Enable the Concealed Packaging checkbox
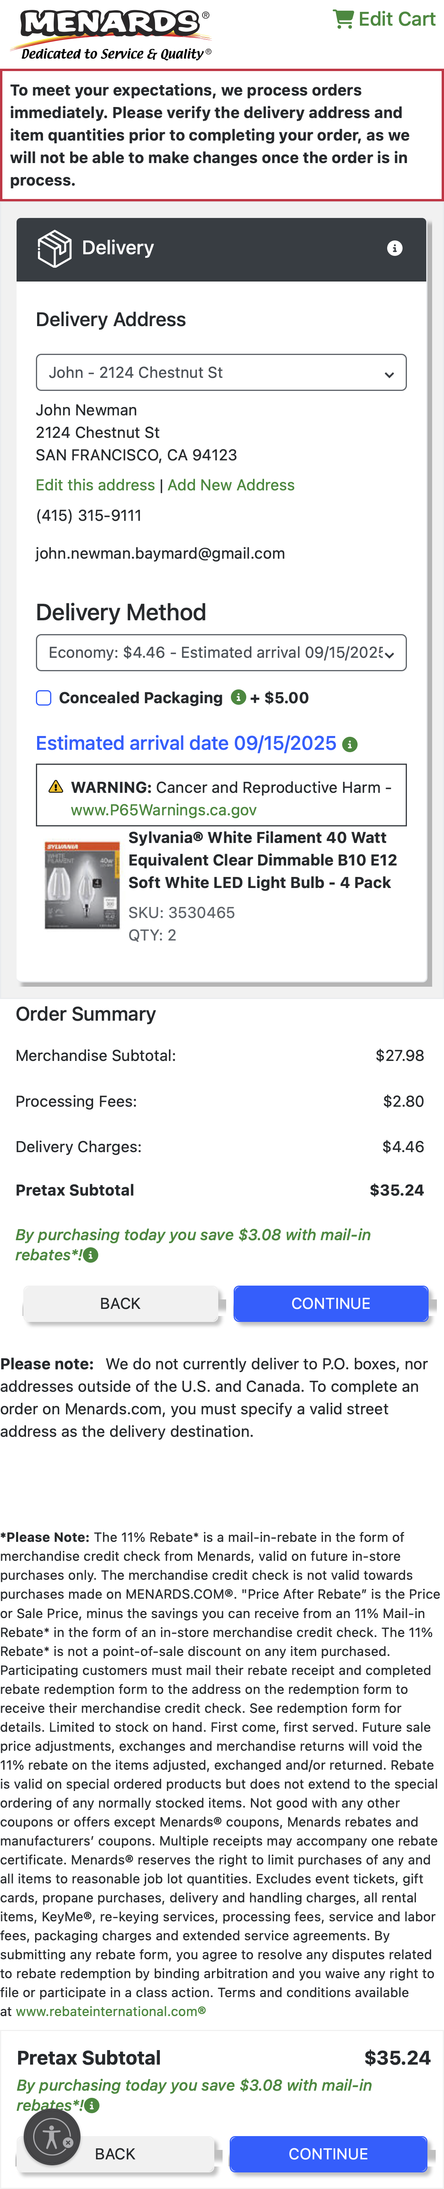The height and width of the screenshot is (2189, 444). coord(43,698)
